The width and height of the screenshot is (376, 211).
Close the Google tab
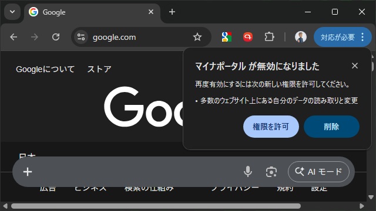pos(151,12)
